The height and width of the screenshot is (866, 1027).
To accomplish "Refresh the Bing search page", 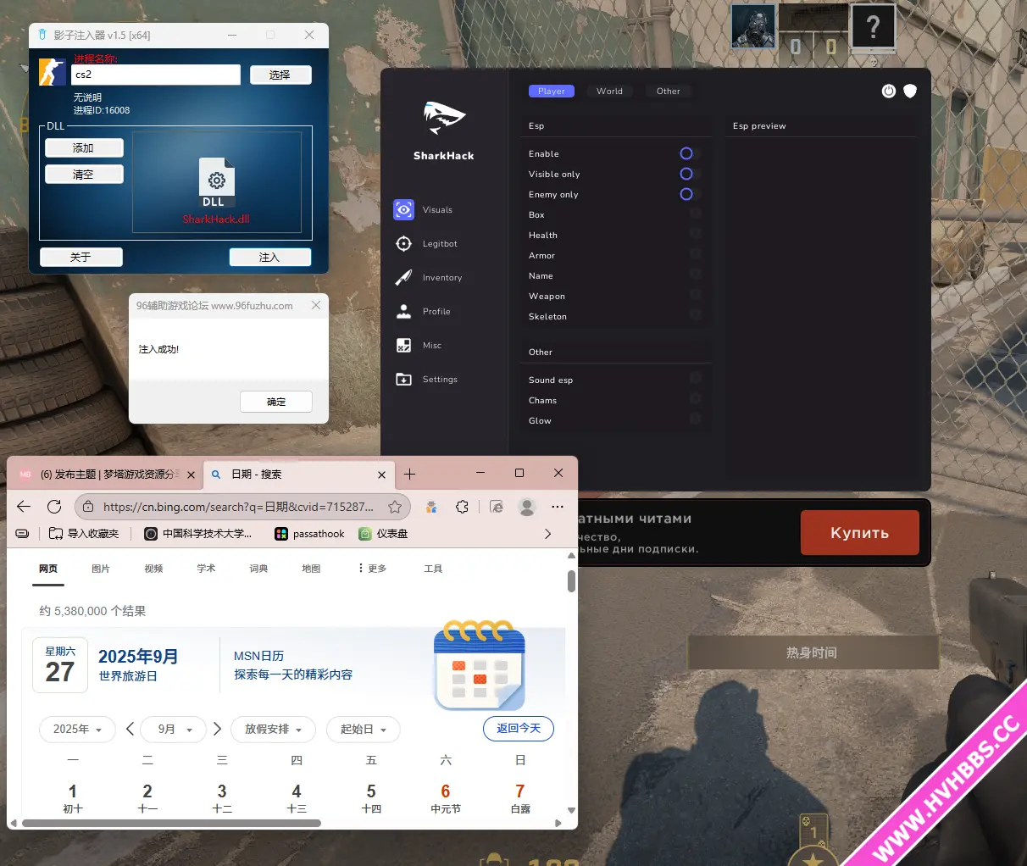I will [x=54, y=507].
